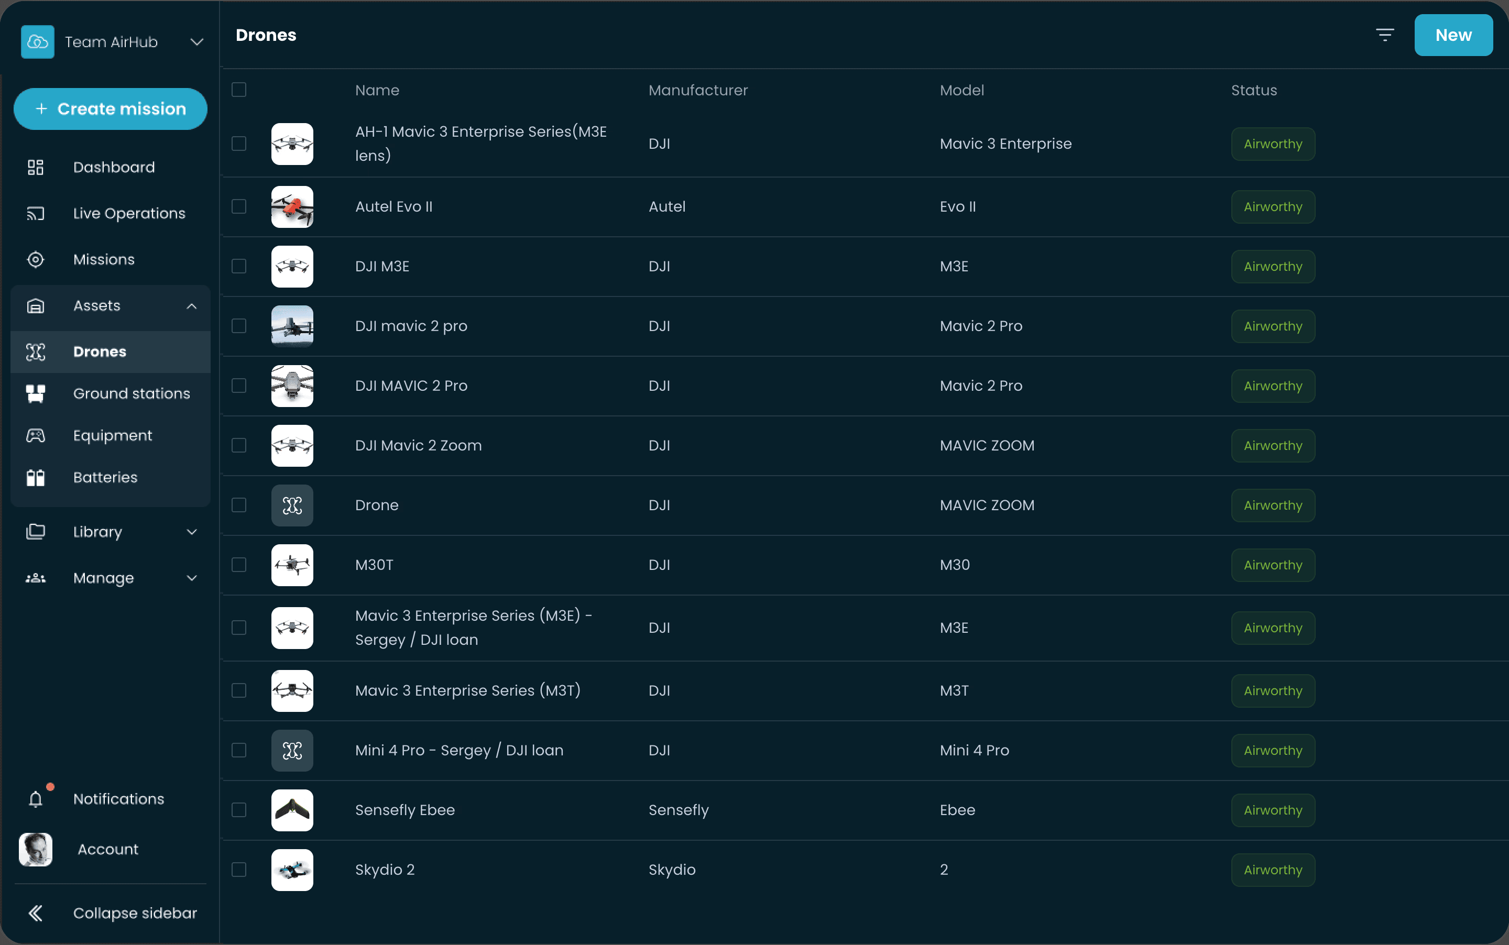Click the Ground stations icon
This screenshot has width=1509, height=945.
(x=36, y=394)
